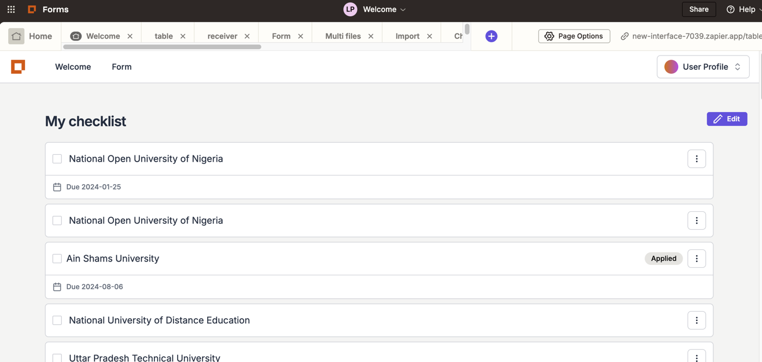This screenshot has width=762, height=362.
Task: Click the home icon on the Home tab
Action: (x=16, y=36)
